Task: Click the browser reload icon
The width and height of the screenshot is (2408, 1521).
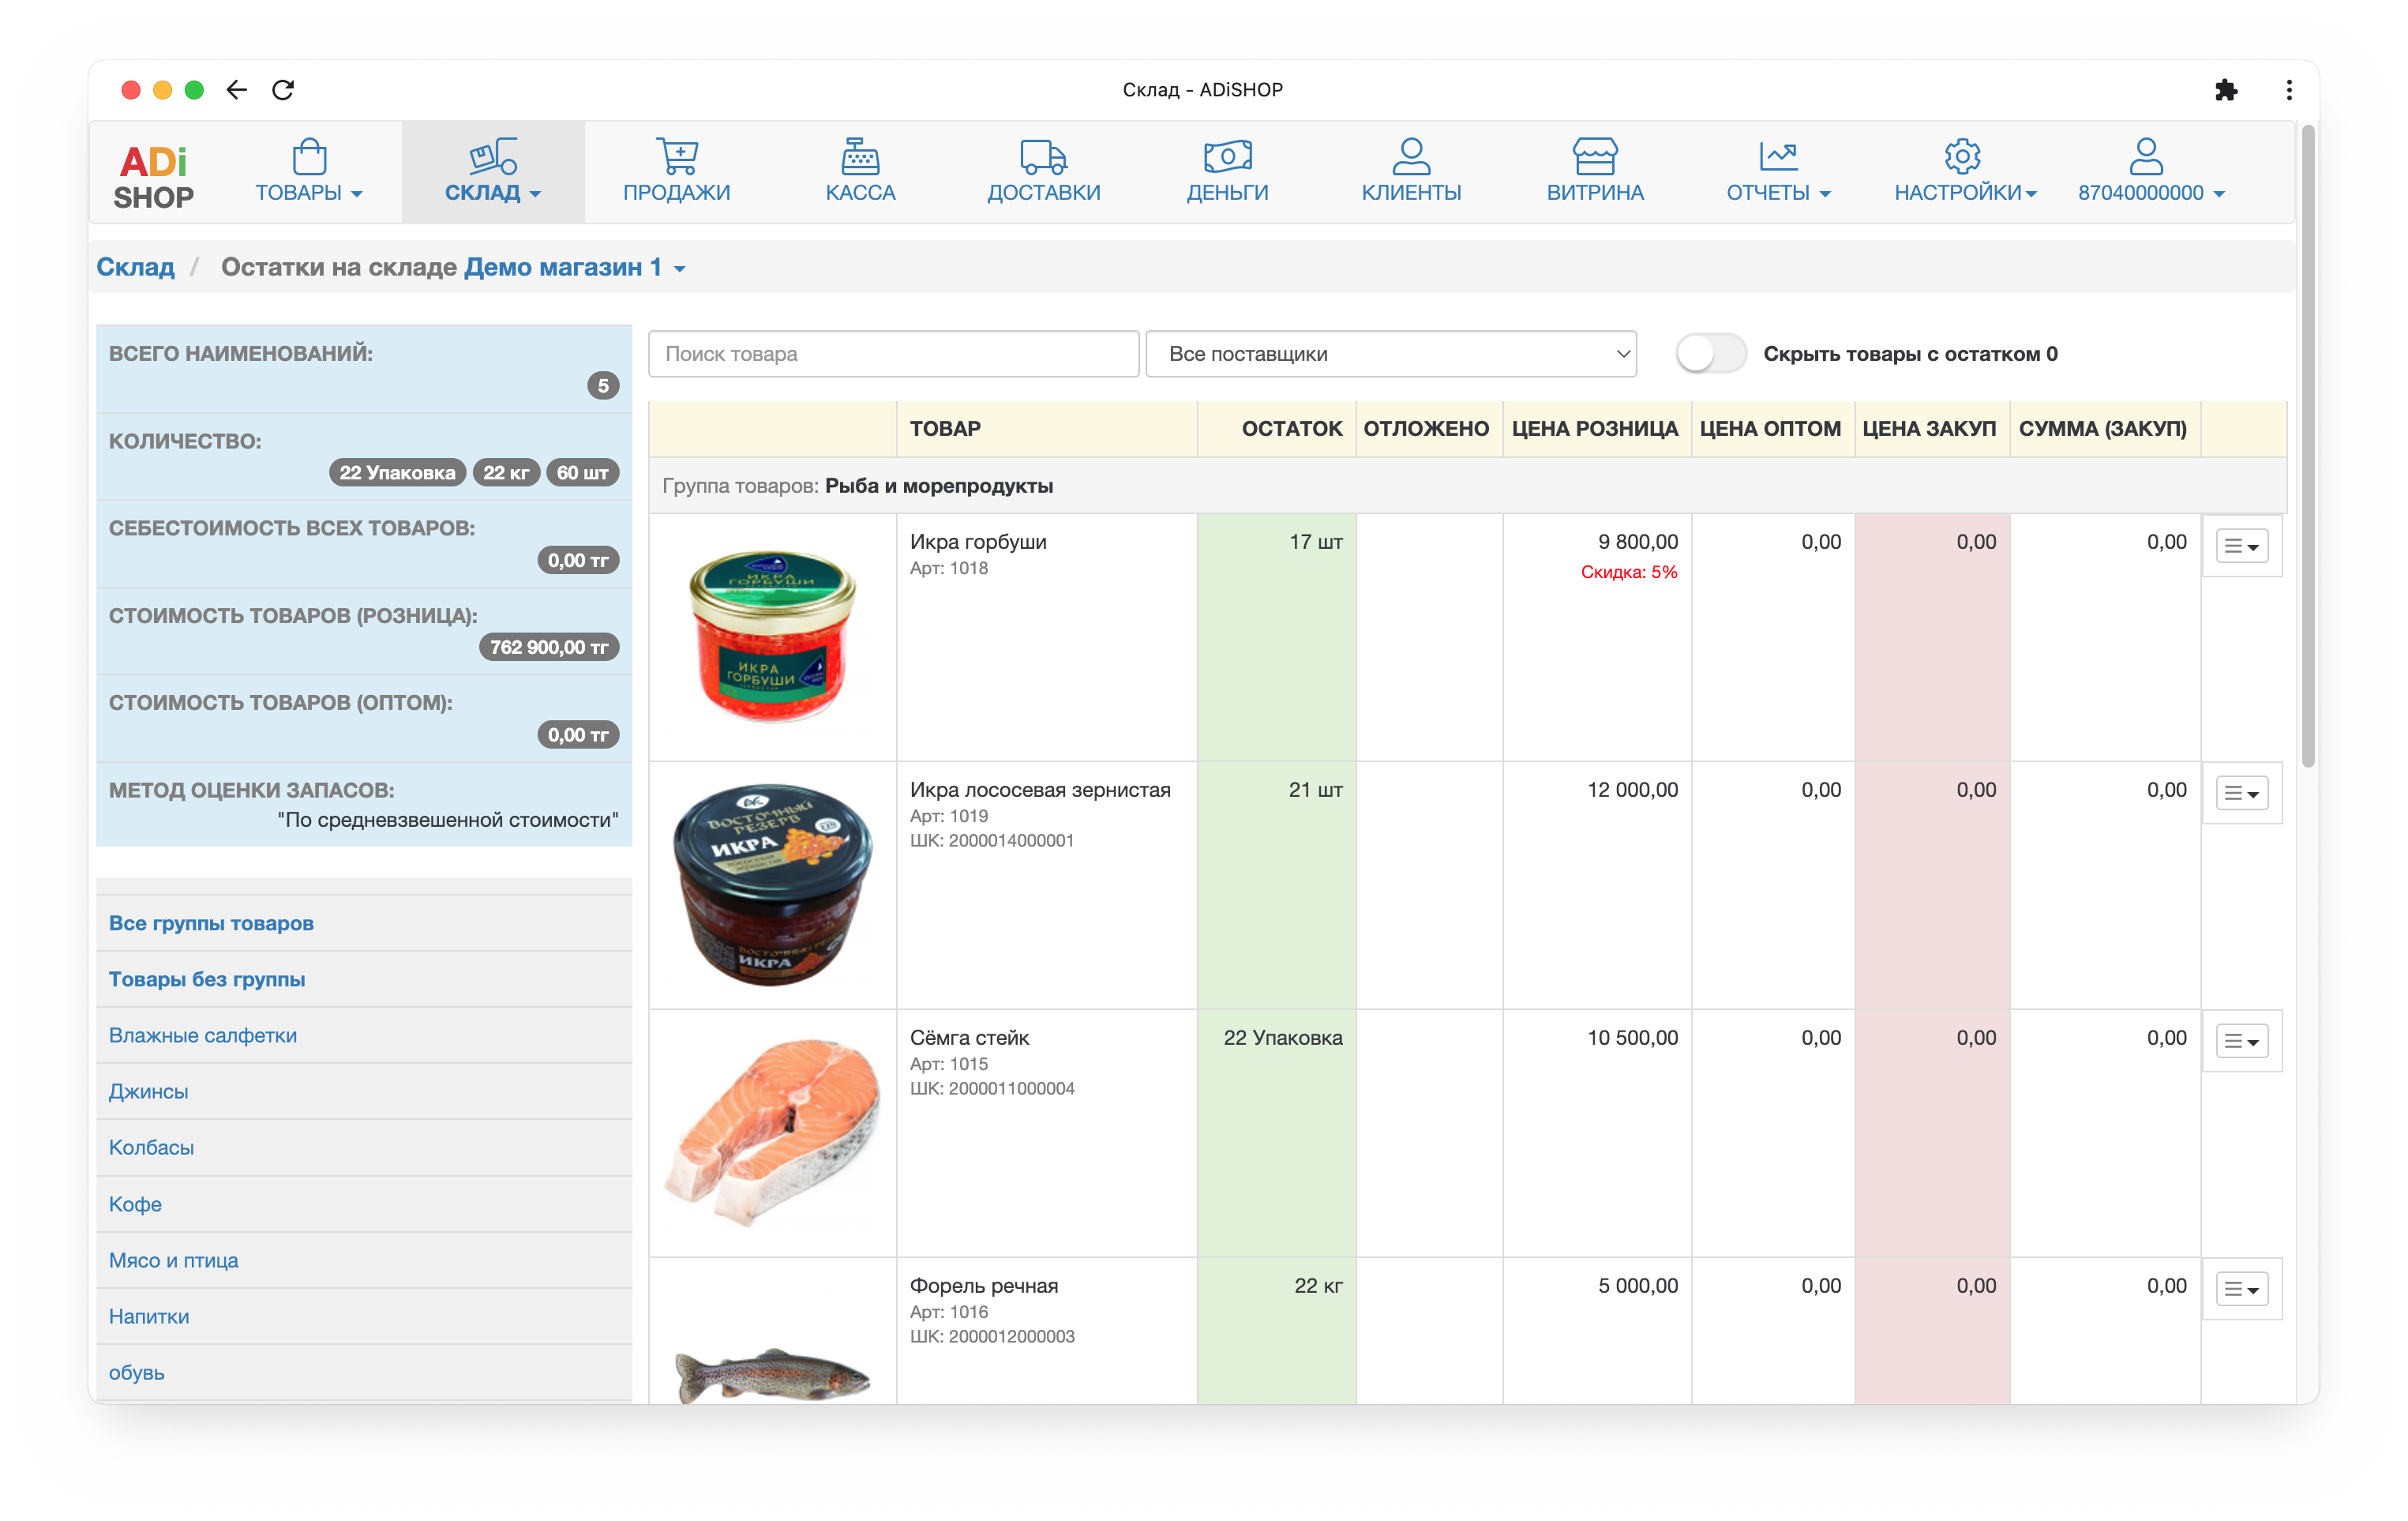Action: coord(284,90)
